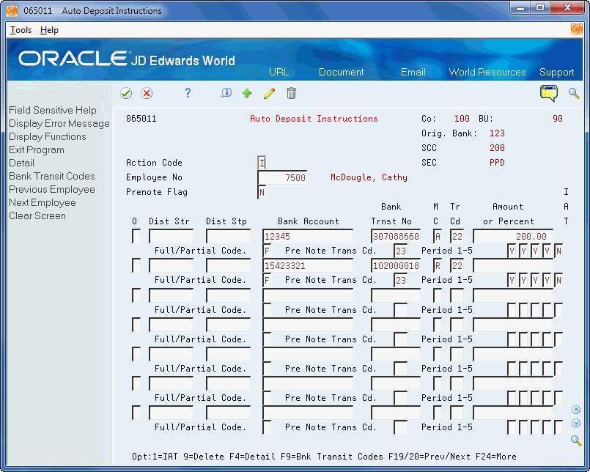Open the URL link
The height and width of the screenshot is (472, 590).
[x=279, y=72]
